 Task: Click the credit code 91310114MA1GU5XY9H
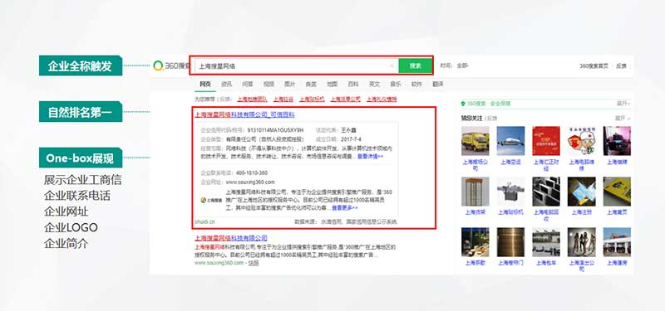(276, 130)
